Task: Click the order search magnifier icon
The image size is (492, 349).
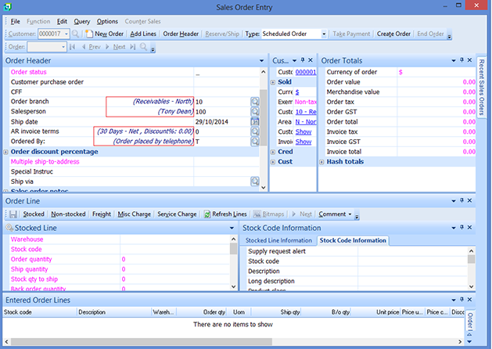Action: click(143, 47)
